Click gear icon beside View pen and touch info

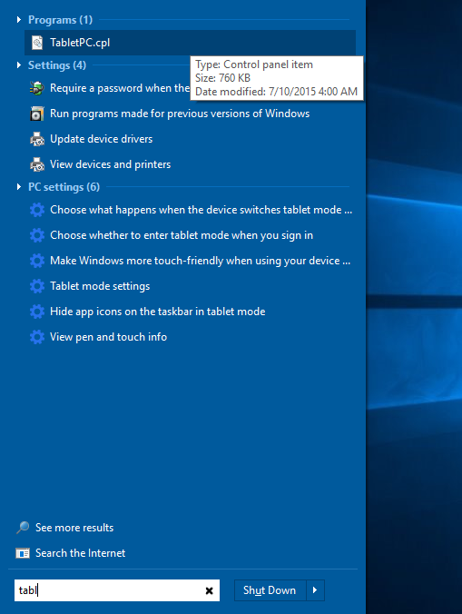(x=37, y=337)
